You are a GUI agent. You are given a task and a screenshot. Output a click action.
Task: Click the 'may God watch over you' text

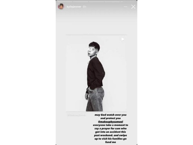click(x=110, y=115)
